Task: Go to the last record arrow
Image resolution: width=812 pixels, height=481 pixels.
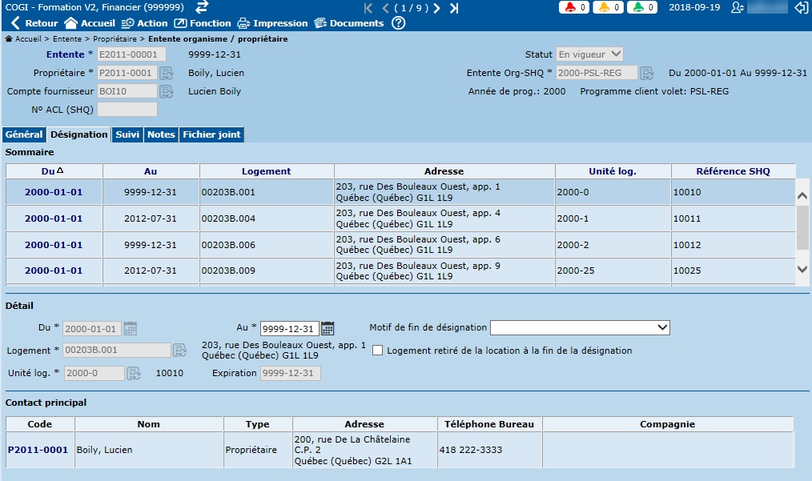Action: point(454,8)
